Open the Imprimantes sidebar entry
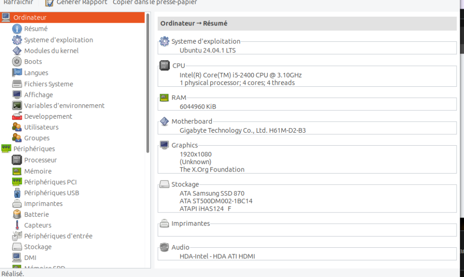464x277 pixels. coord(43,204)
